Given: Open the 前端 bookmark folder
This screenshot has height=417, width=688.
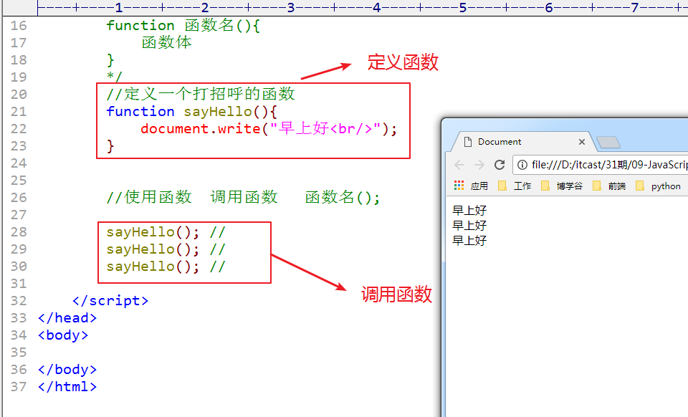Looking at the screenshot, I should pyautogui.click(x=609, y=186).
